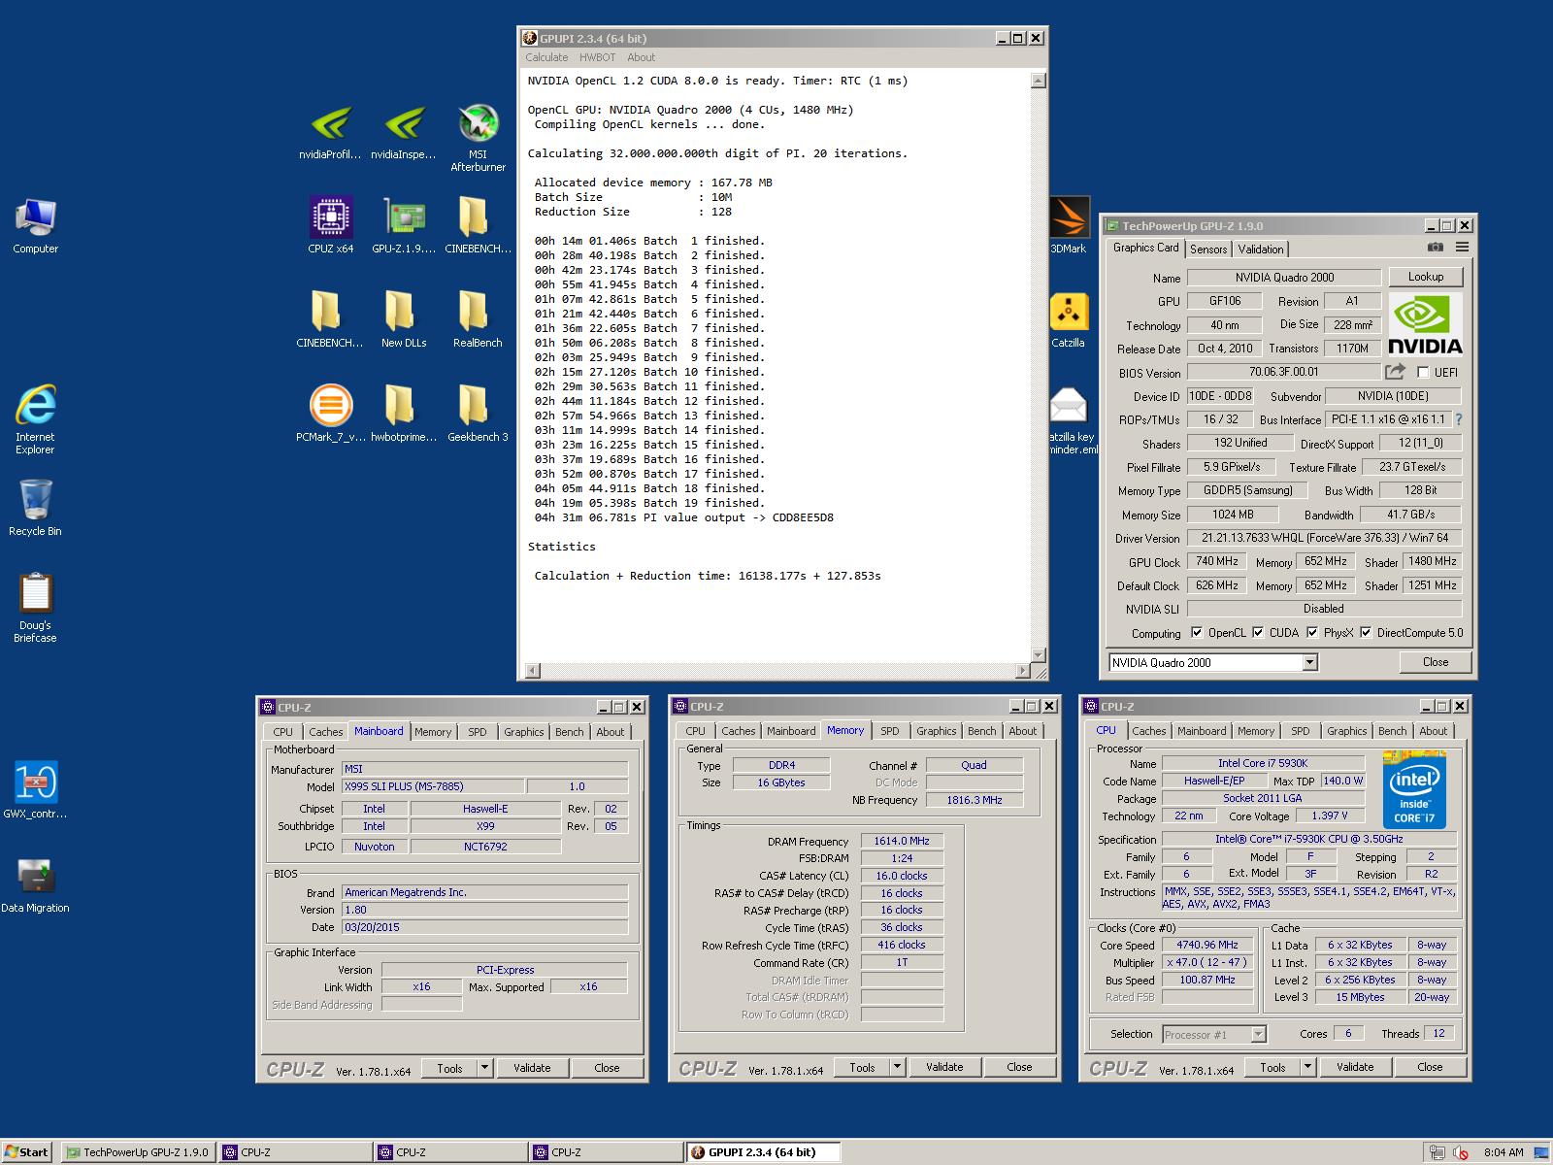Expand the Tools dropdown arrow in the CPU tab CPU-Z window
The height and width of the screenshot is (1165, 1553).
[x=1308, y=1067]
